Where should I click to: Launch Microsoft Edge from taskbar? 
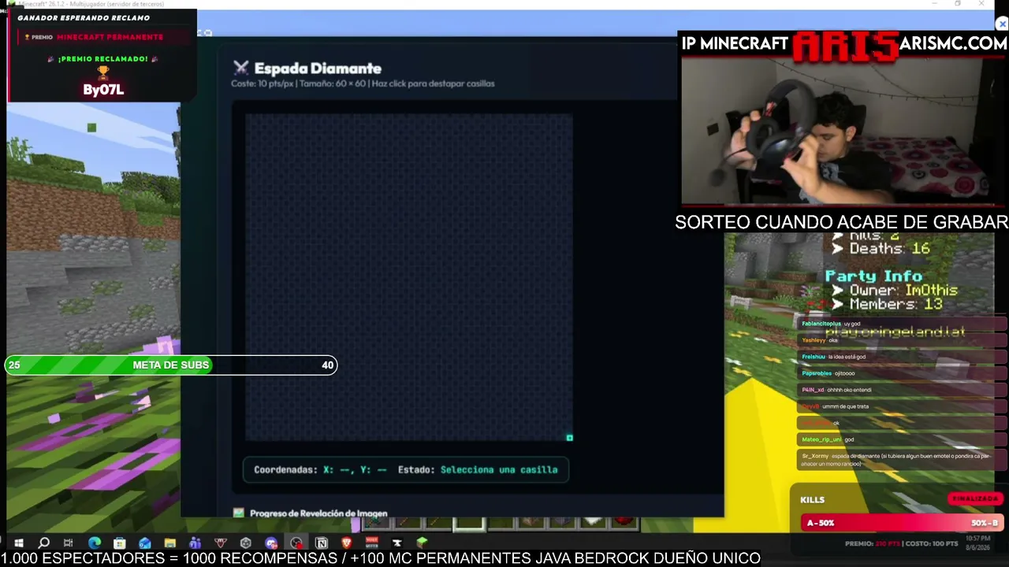[x=95, y=543]
